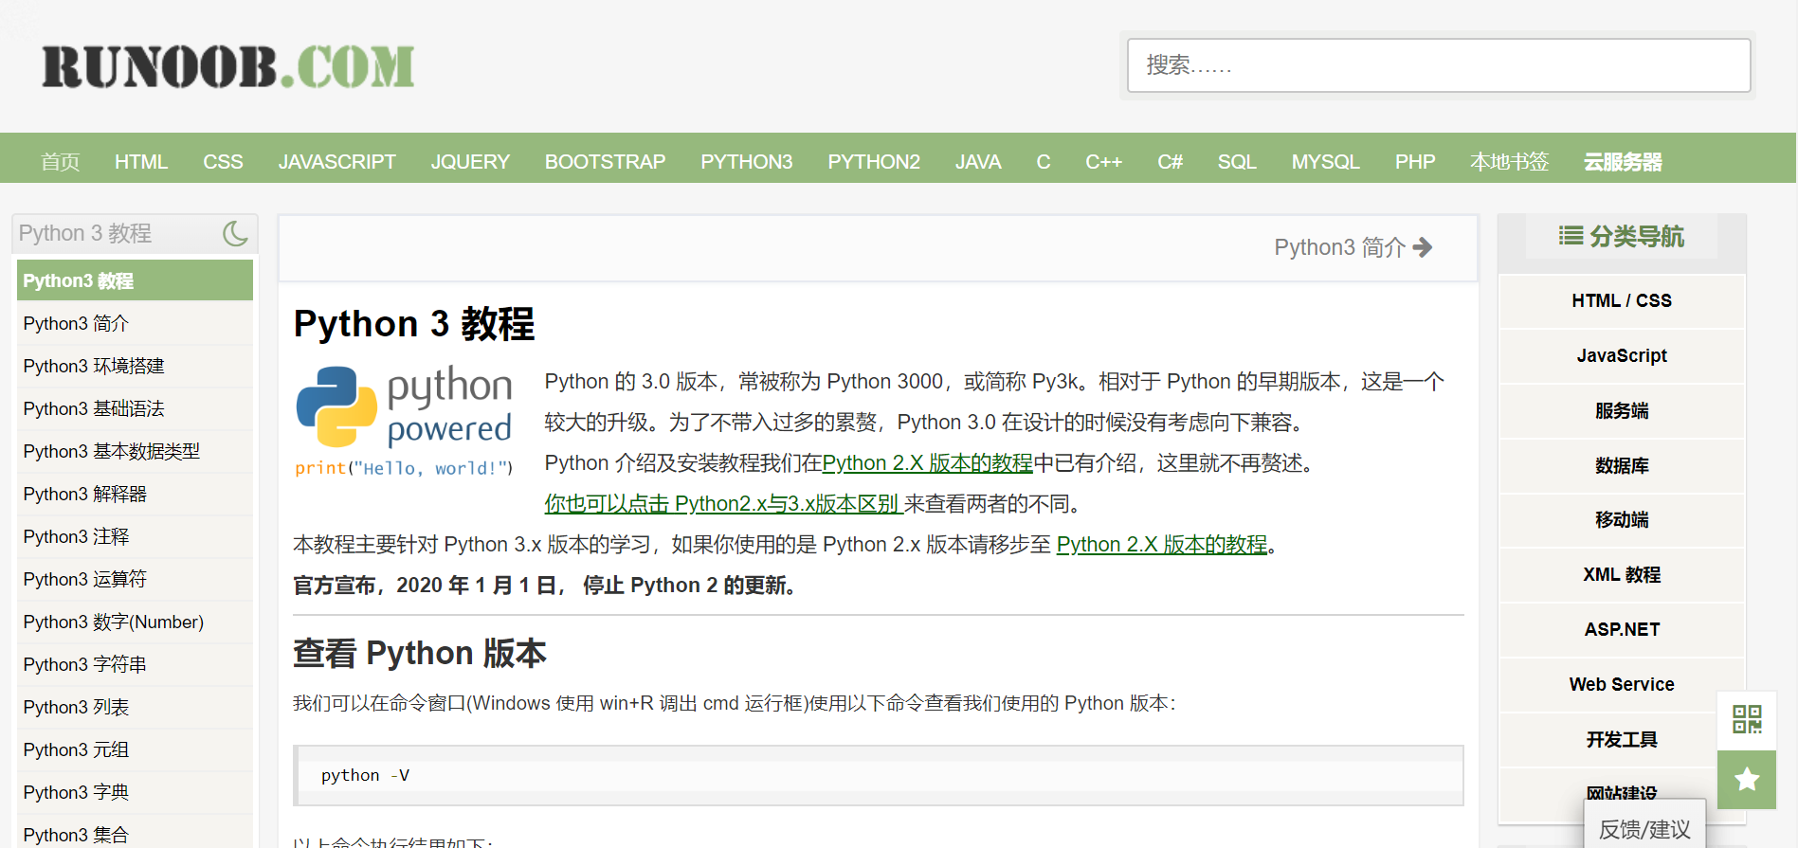Select Python3 注释 in sidebar
1798x848 pixels.
135,536
